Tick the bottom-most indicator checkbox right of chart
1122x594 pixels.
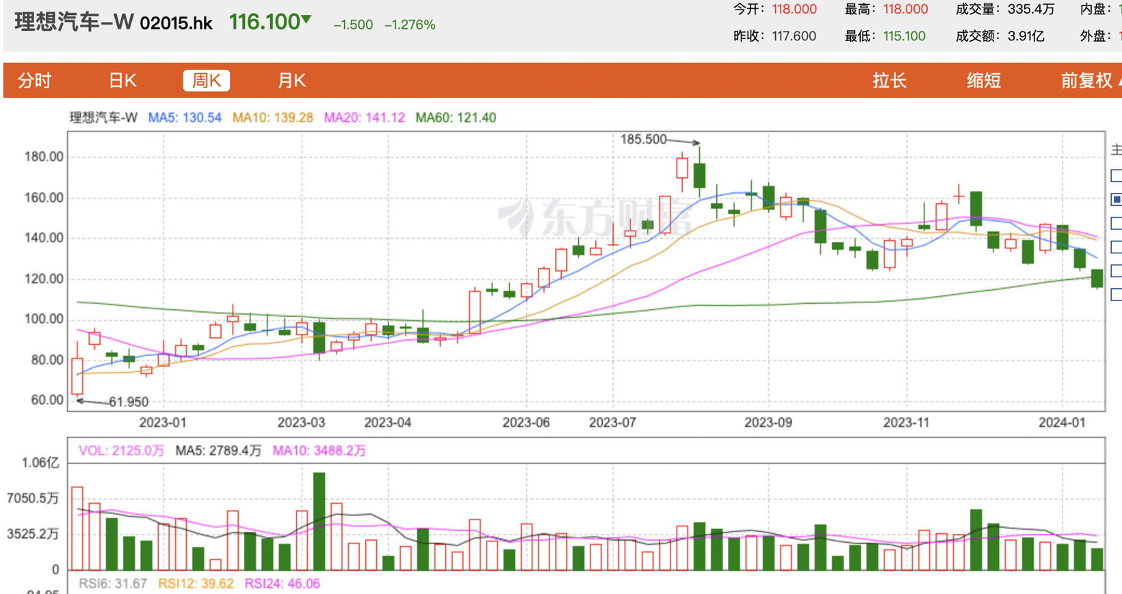click(x=1116, y=295)
